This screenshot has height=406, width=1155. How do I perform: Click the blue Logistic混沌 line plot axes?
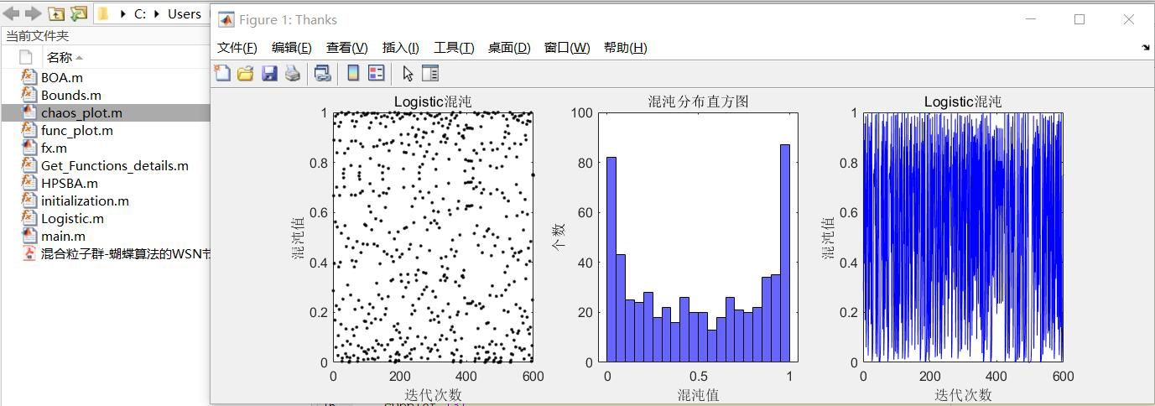[x=963, y=237]
